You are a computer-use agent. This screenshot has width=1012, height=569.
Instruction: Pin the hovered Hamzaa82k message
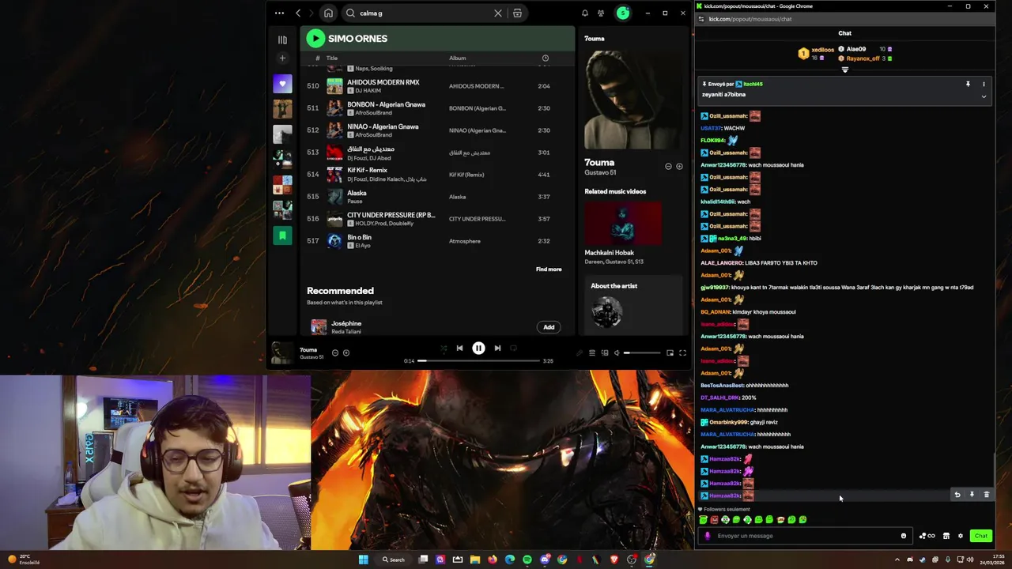coord(972,495)
